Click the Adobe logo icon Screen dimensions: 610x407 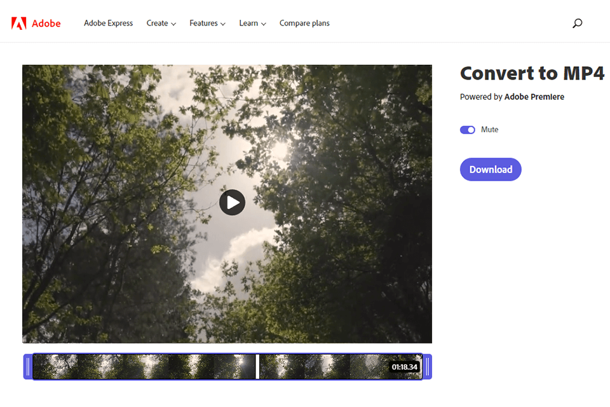(x=20, y=21)
